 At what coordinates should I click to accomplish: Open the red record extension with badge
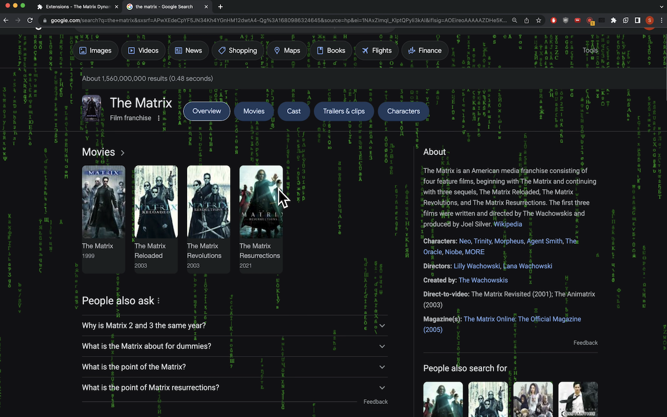tap(590, 21)
